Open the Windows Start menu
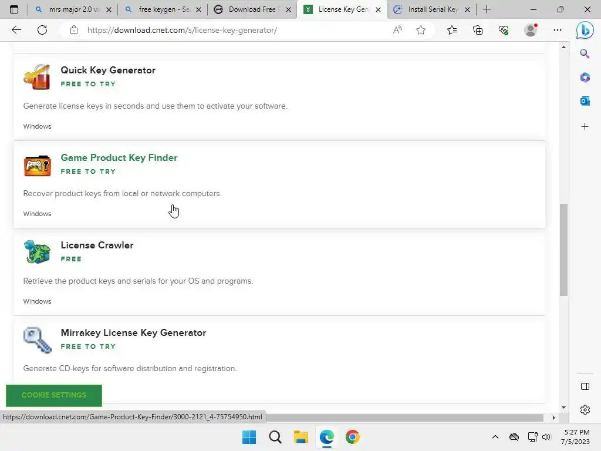The image size is (601, 451). click(249, 437)
